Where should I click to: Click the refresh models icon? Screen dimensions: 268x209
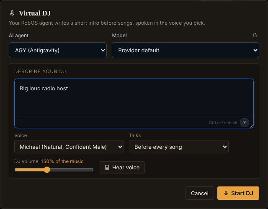click(255, 35)
